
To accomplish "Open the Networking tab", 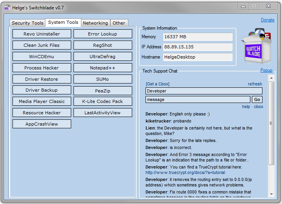I will point(95,23).
